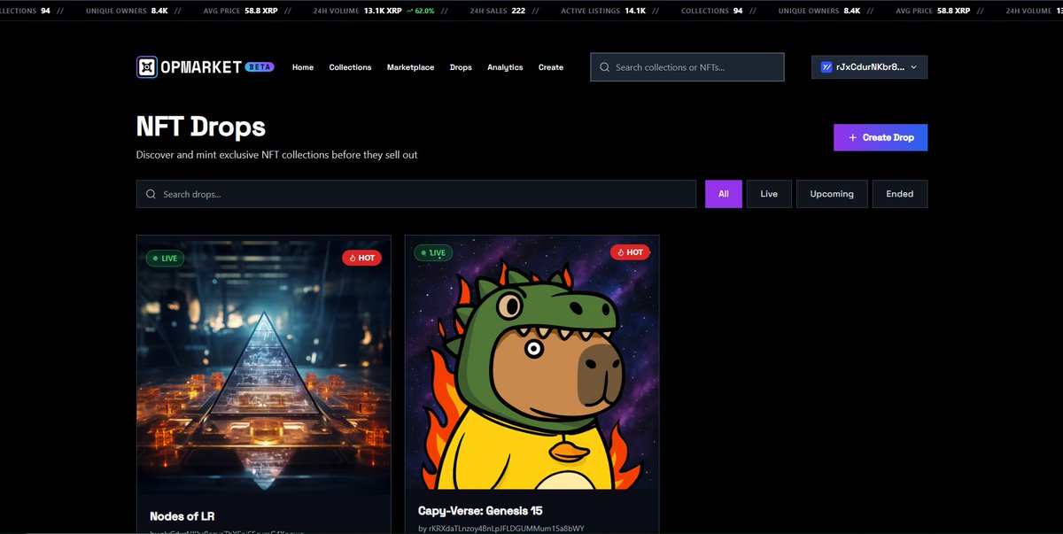The height and width of the screenshot is (534, 1063).
Task: Click the plus icon on Create Drop
Action: [x=853, y=137]
